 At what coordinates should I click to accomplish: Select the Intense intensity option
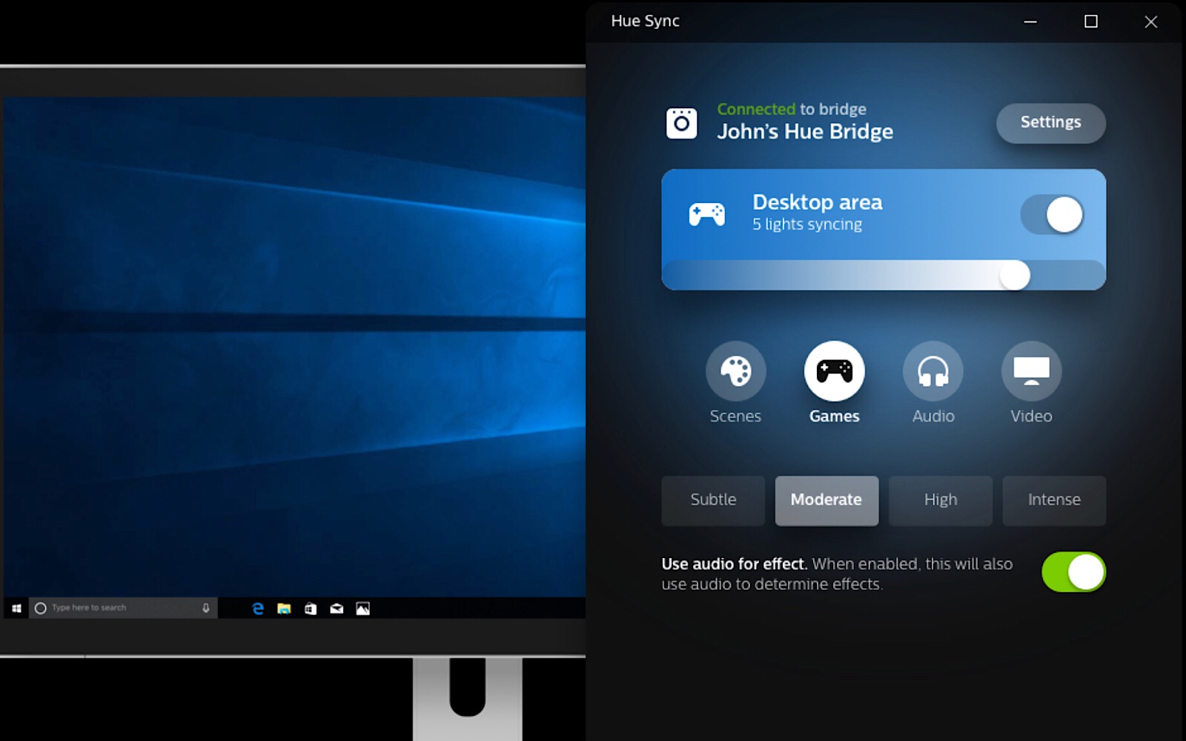(x=1053, y=500)
